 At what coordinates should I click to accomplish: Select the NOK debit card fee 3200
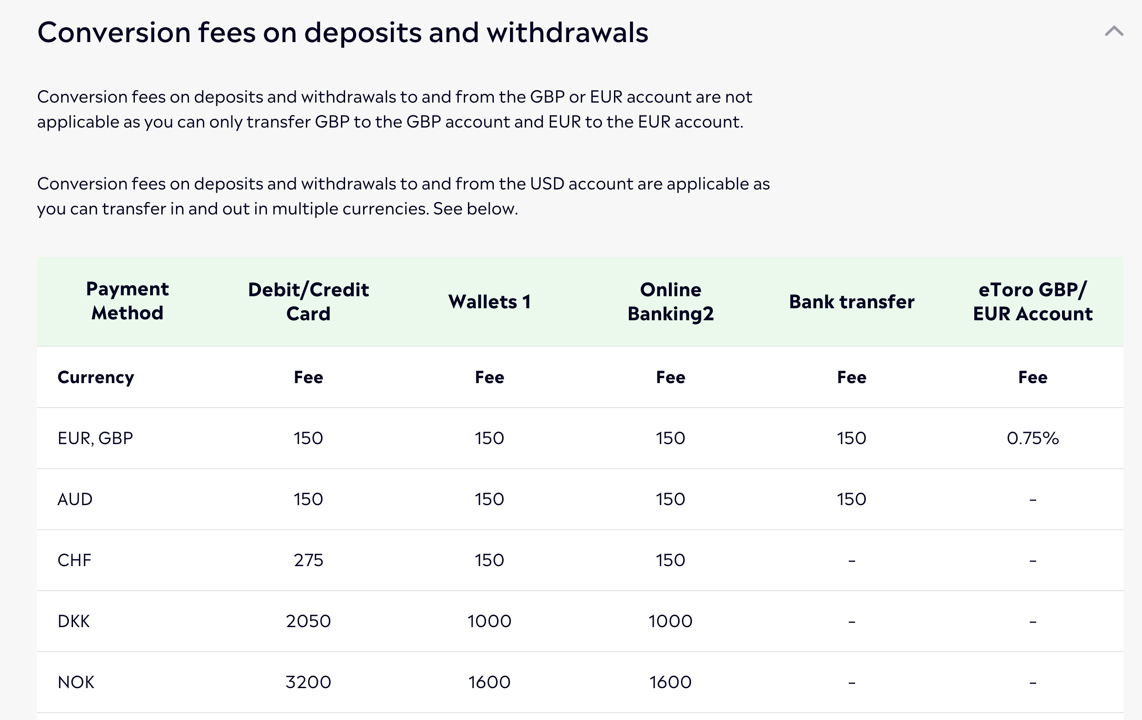pos(308,682)
